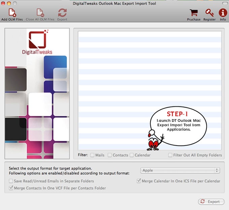Uncheck Merge Calendar In One ICS File

coord(139,181)
